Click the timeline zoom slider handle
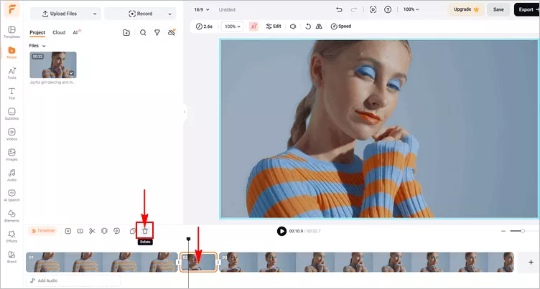This screenshot has height=289, width=540. (523, 231)
